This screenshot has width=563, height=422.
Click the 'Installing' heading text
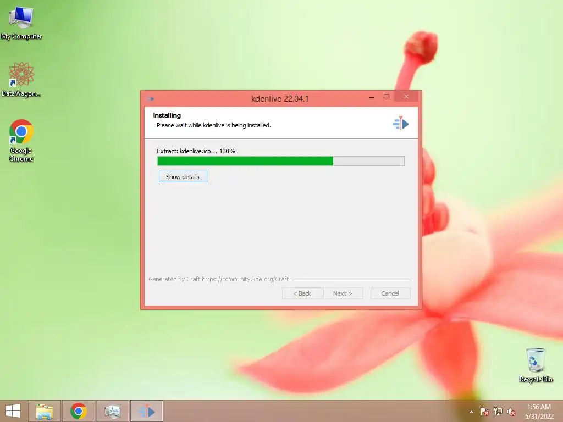point(167,115)
